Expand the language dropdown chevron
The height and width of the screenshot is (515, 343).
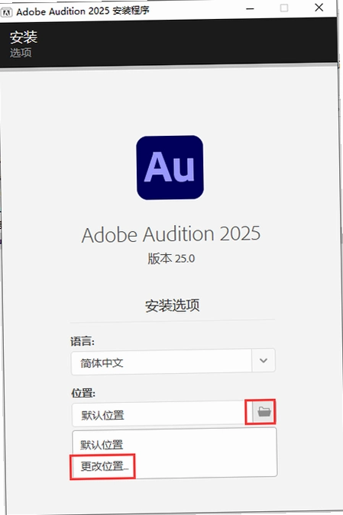(263, 361)
